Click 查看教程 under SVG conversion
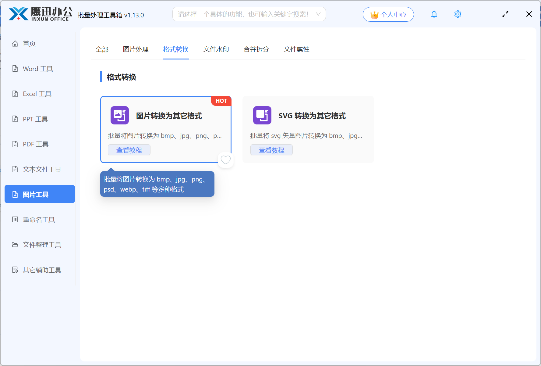 point(271,149)
